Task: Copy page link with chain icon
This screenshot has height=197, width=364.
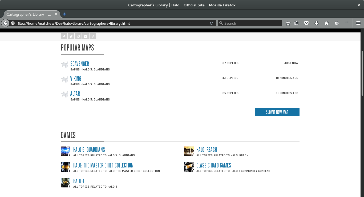Action: pos(93,36)
